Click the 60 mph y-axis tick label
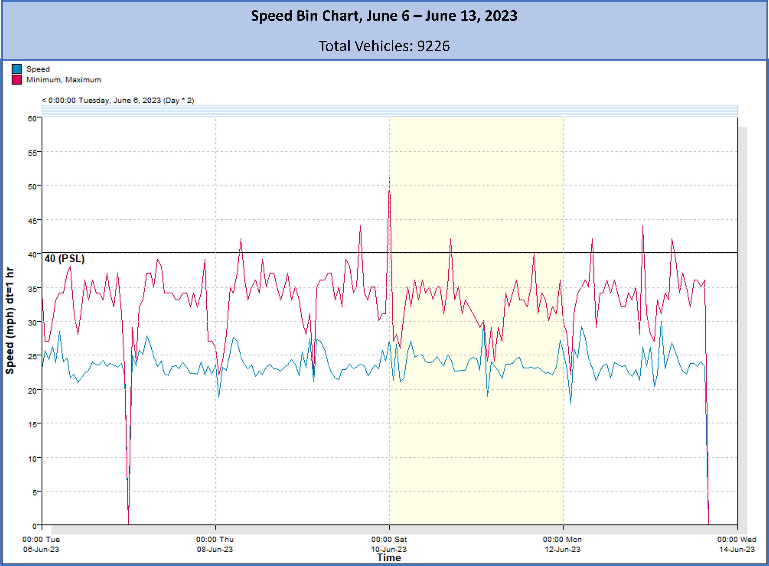The image size is (769, 566). tap(32, 119)
